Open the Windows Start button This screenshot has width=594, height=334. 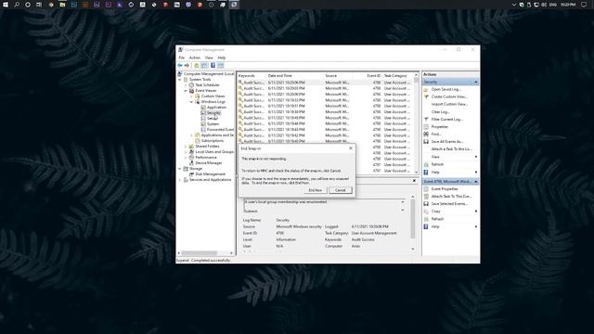tap(6, 5)
